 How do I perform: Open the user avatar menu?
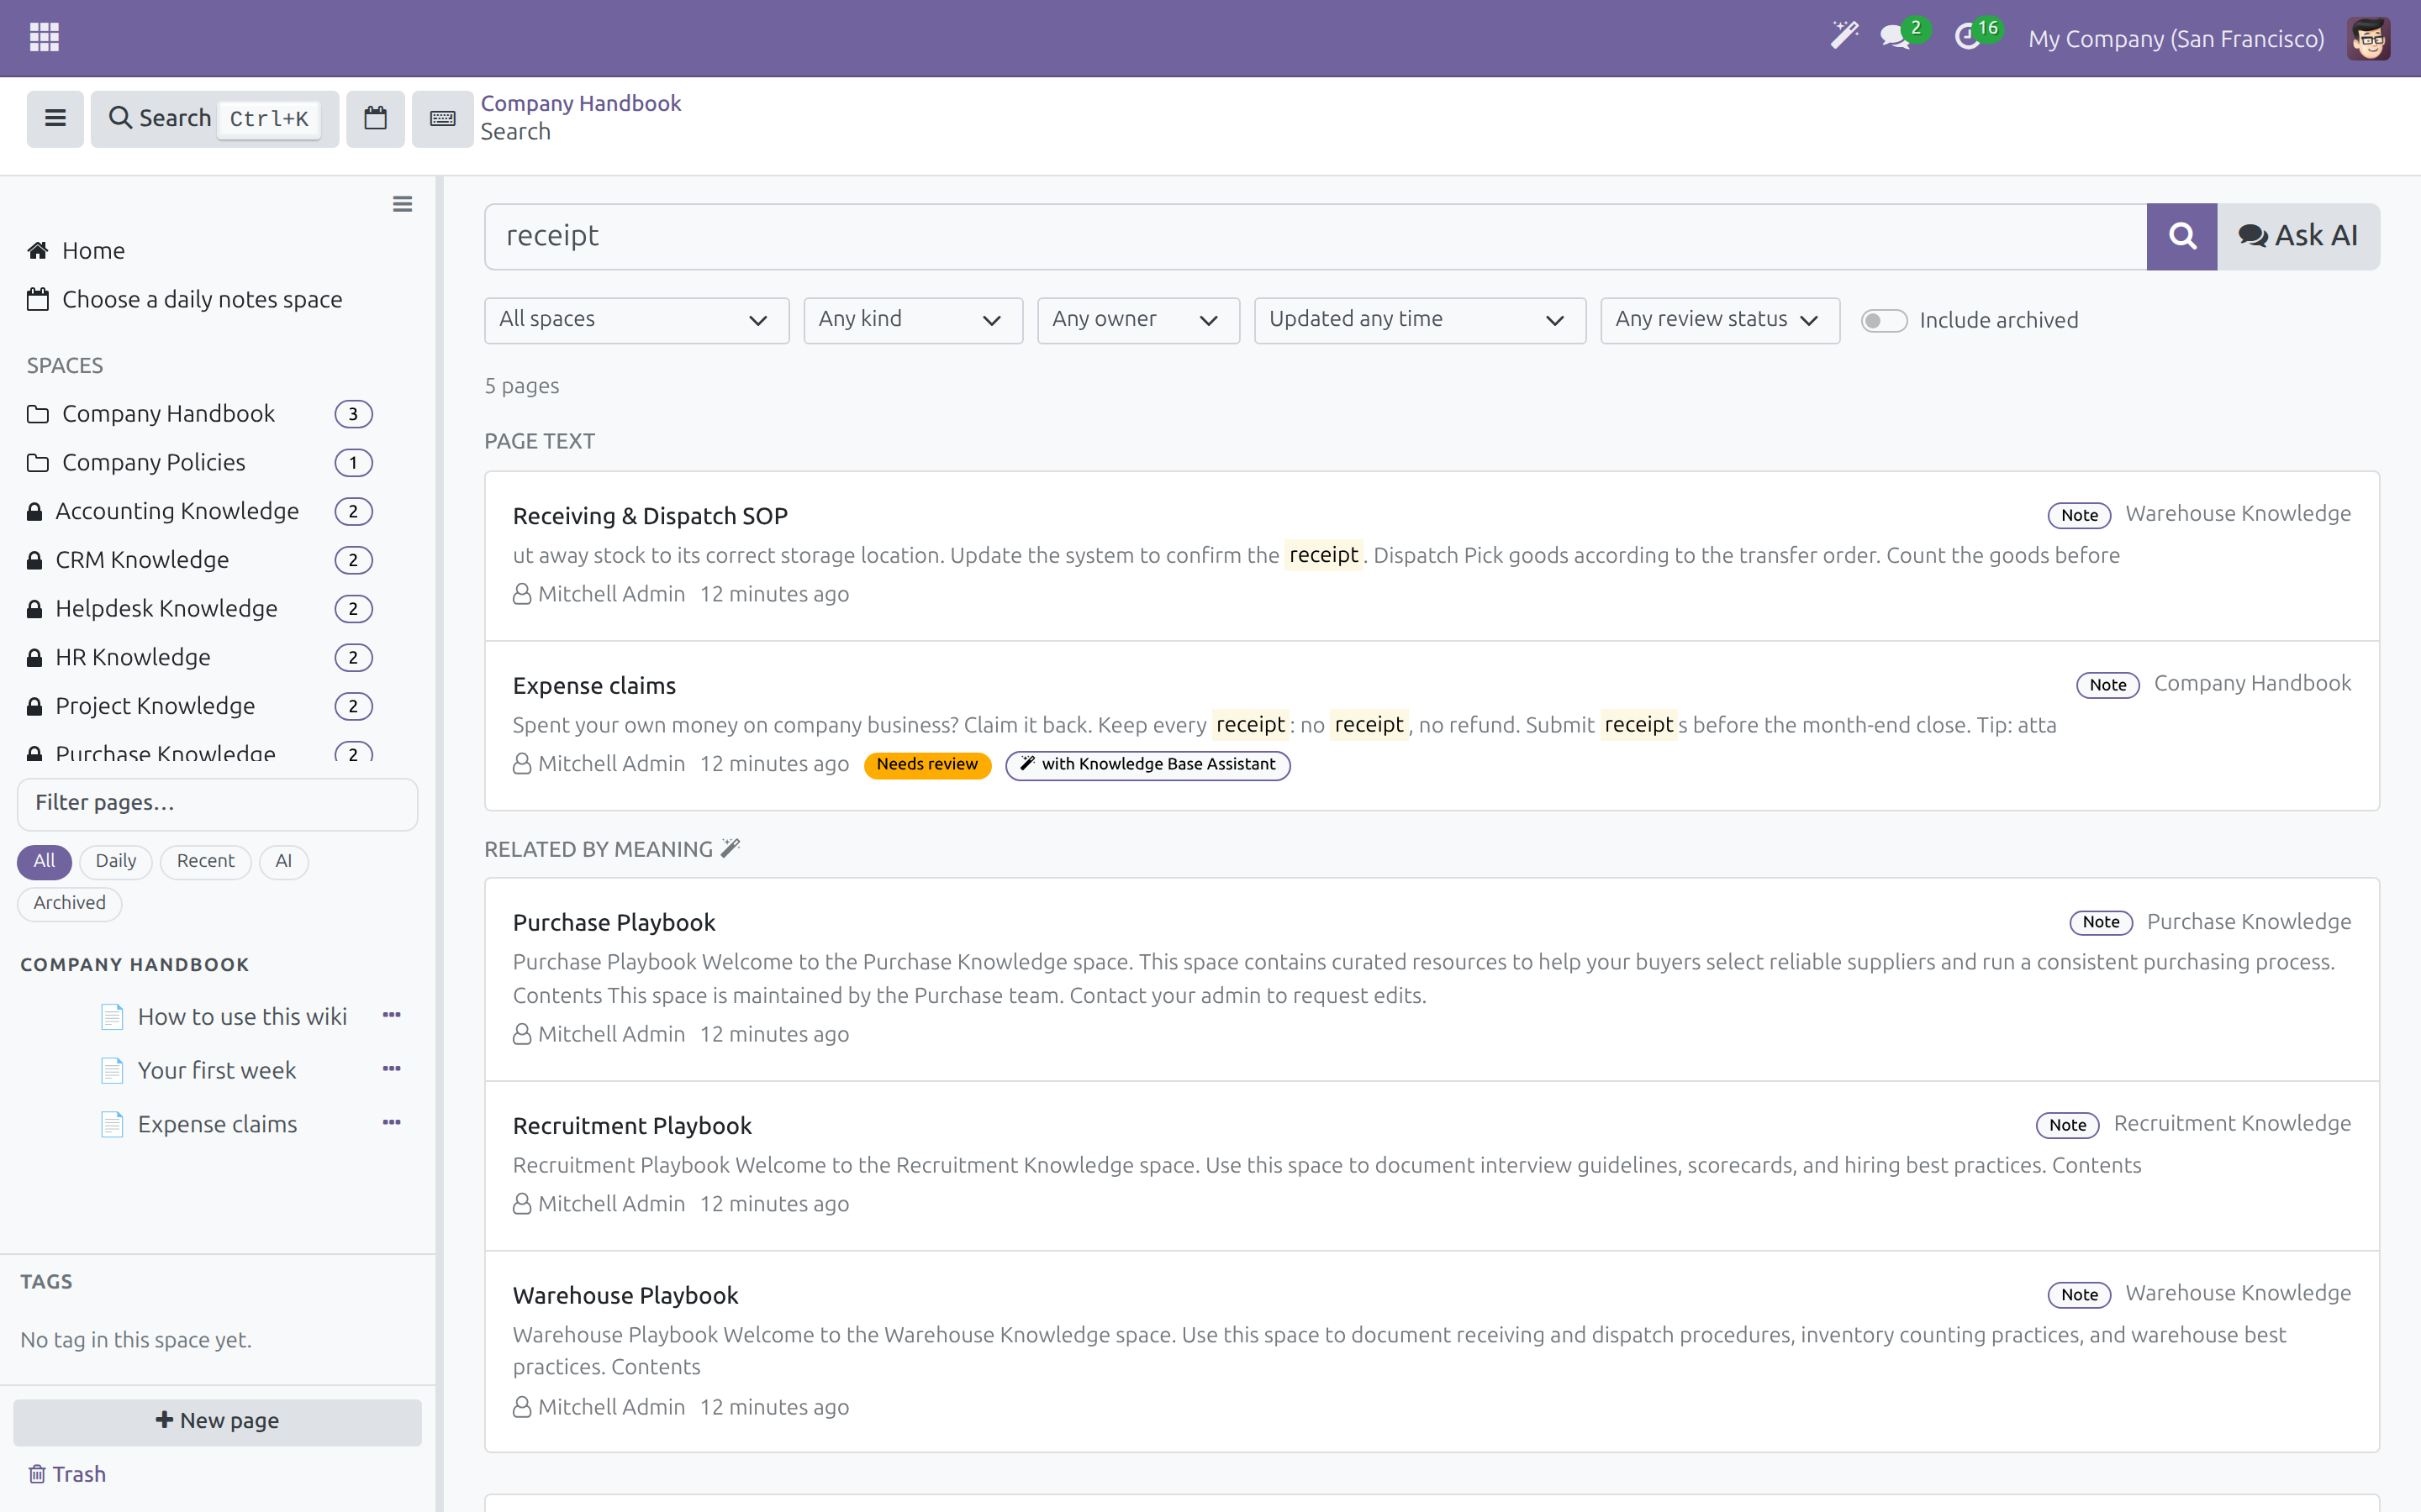[2368, 39]
